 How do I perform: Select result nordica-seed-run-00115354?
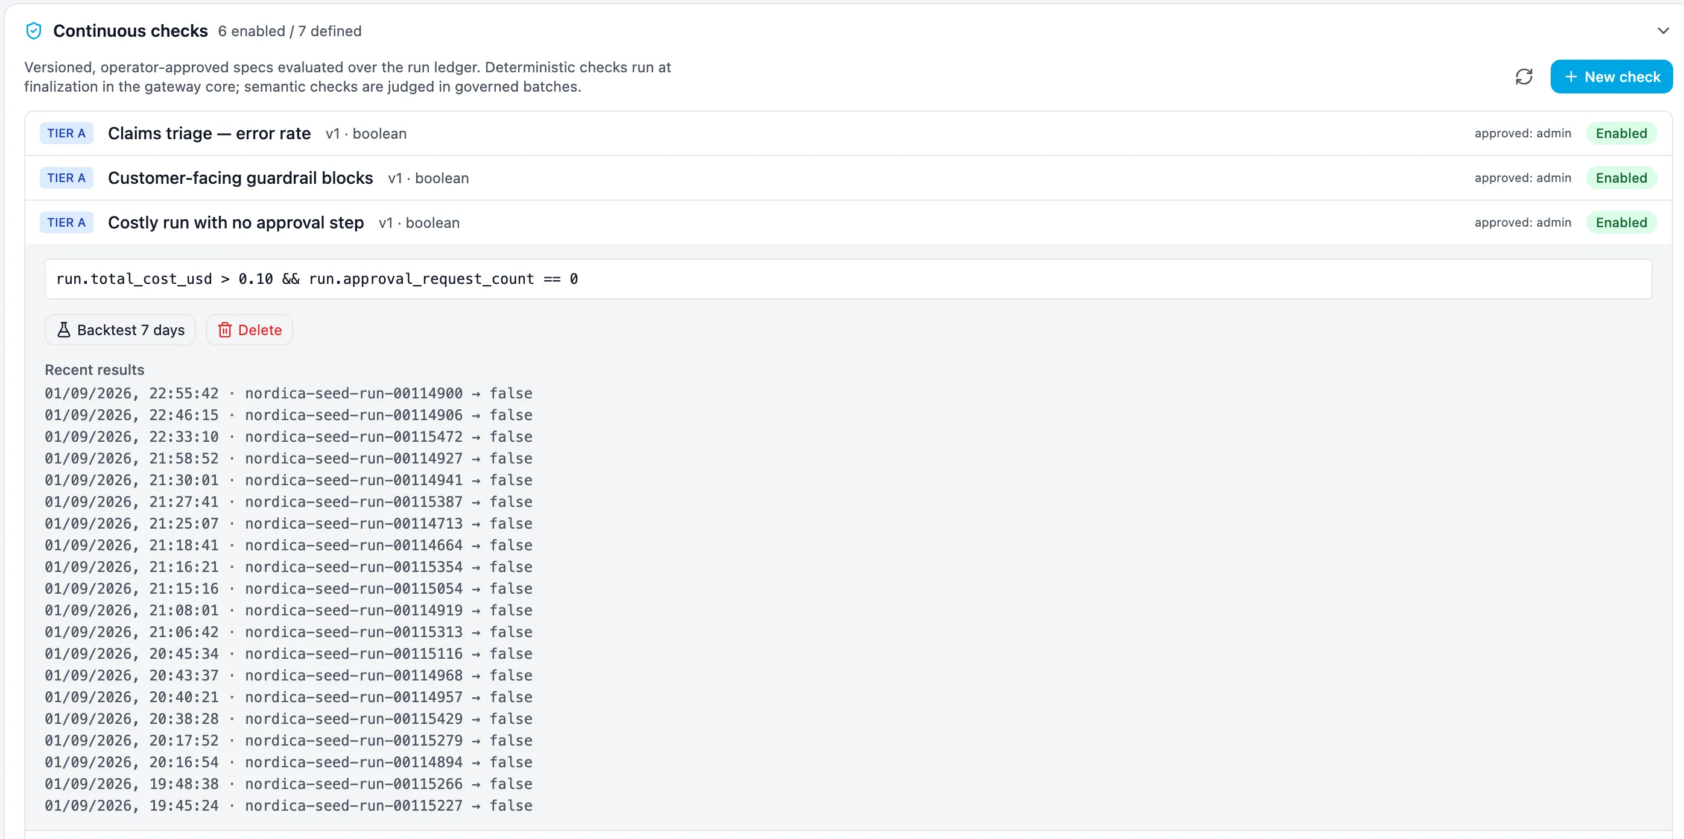pos(288,567)
